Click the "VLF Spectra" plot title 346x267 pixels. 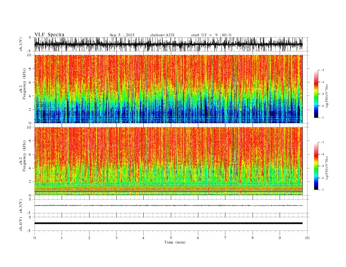point(49,34)
